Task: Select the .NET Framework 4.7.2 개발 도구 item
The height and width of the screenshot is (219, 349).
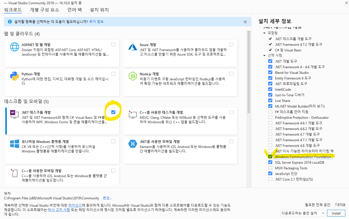Action: pos(299,44)
